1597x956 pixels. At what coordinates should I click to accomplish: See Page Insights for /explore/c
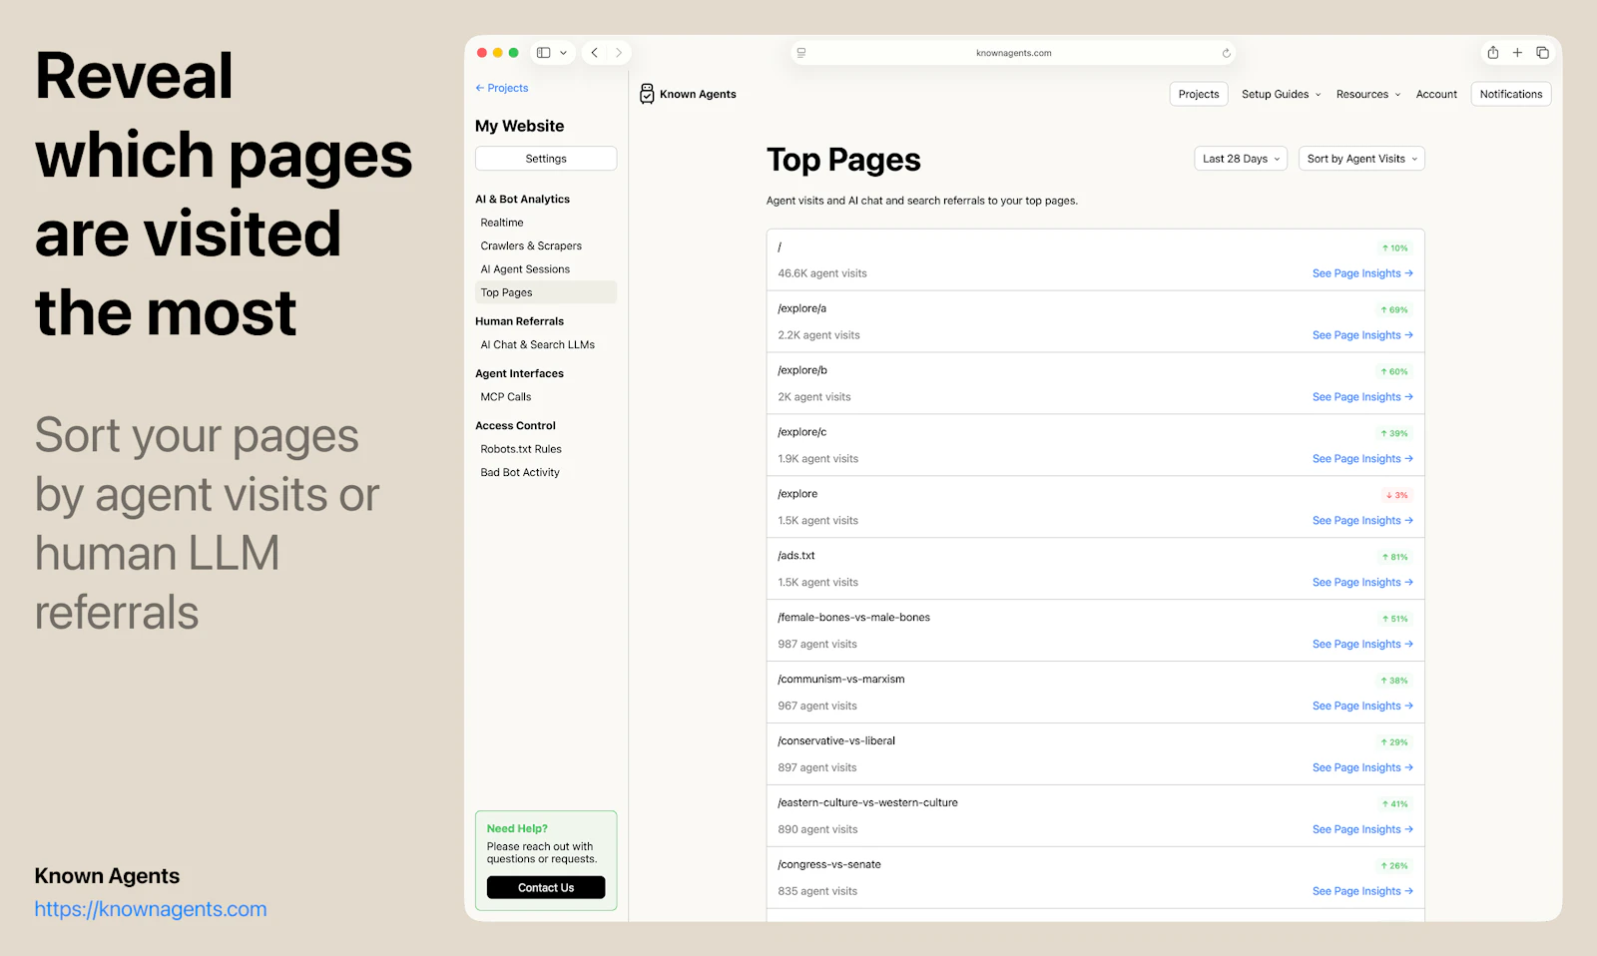coord(1362,459)
